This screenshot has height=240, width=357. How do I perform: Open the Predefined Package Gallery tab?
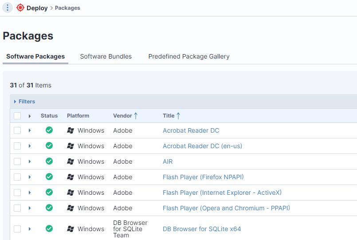189,56
